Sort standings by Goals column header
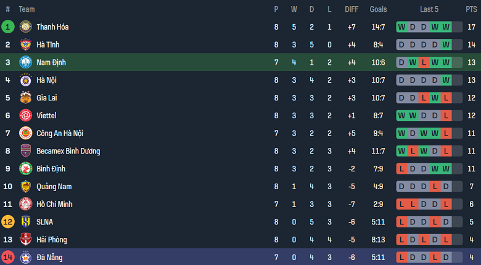 click(x=378, y=9)
